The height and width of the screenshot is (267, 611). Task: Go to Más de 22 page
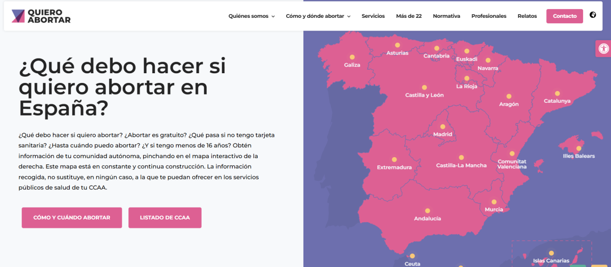(x=409, y=16)
